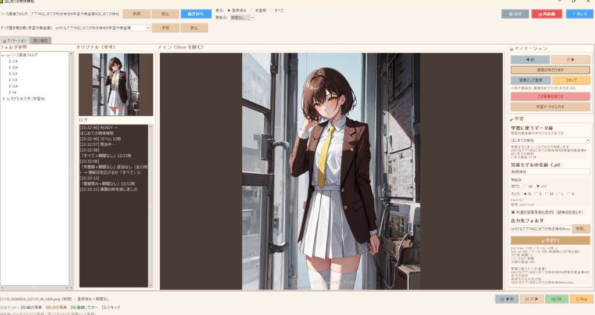595x315 pixels.
Task: Click the 学習 panel header icon
Action: [x=511, y=119]
